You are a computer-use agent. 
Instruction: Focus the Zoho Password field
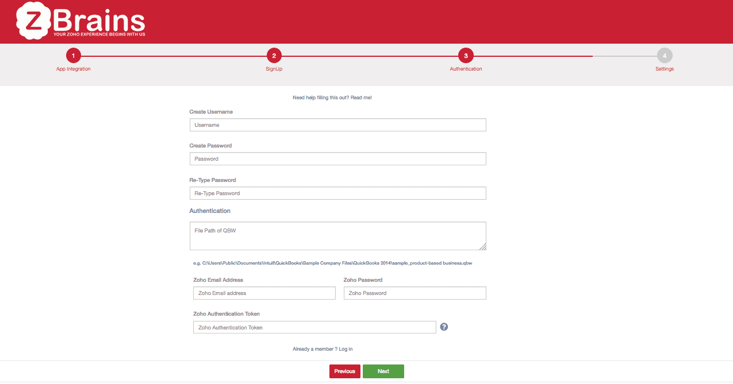coord(415,293)
